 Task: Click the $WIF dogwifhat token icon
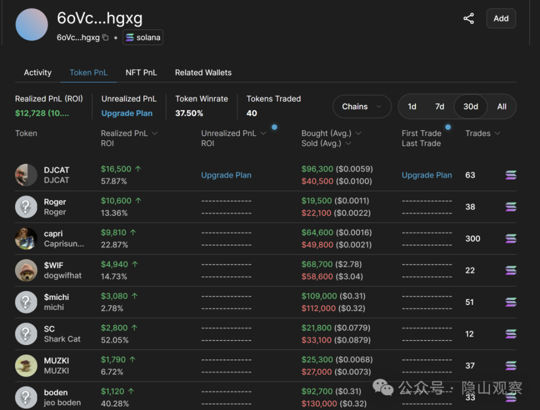click(x=26, y=270)
